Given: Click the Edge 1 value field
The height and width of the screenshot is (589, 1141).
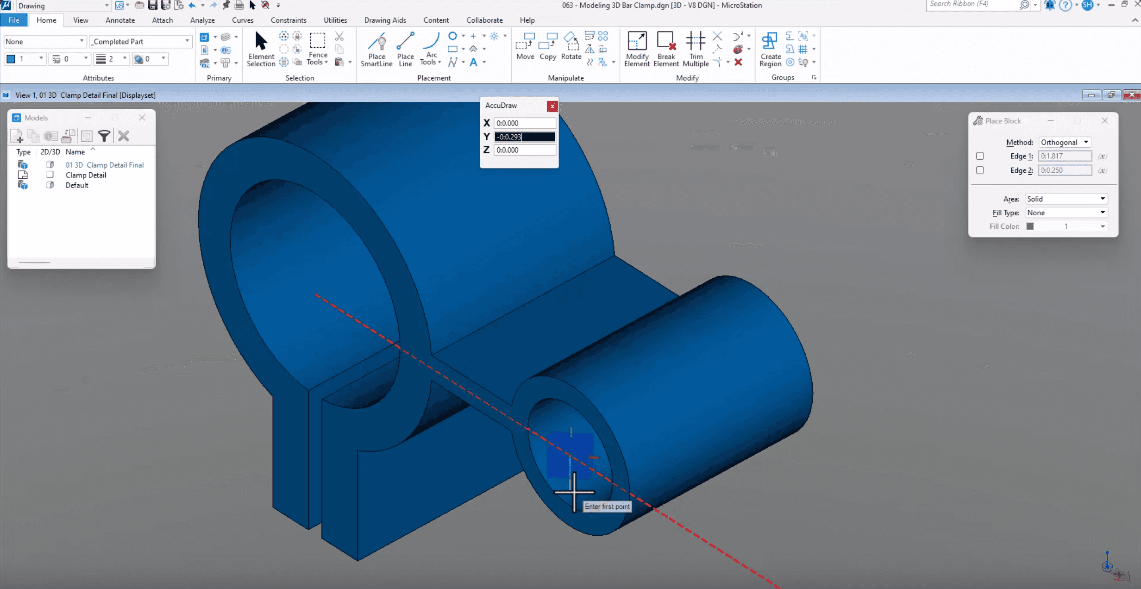Looking at the screenshot, I should (x=1065, y=156).
